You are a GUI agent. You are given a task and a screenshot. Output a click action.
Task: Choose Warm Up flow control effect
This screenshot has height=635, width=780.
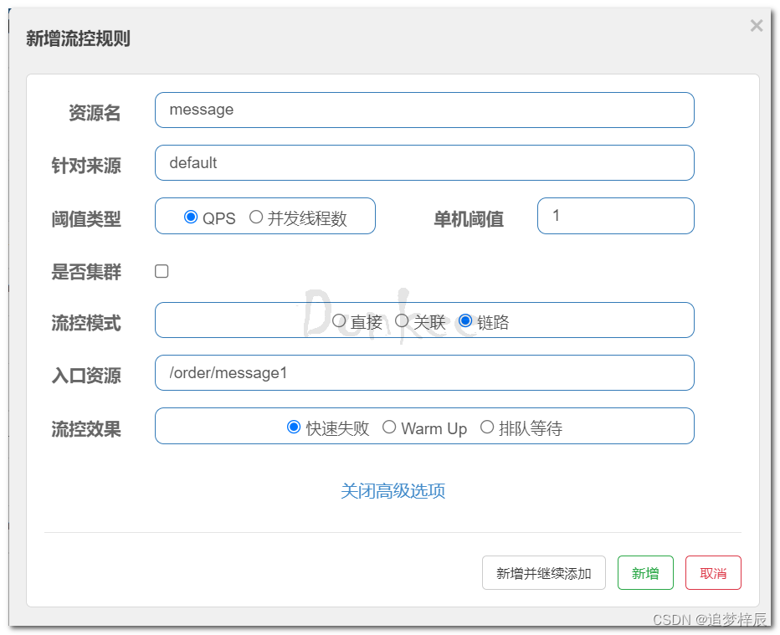(x=389, y=427)
